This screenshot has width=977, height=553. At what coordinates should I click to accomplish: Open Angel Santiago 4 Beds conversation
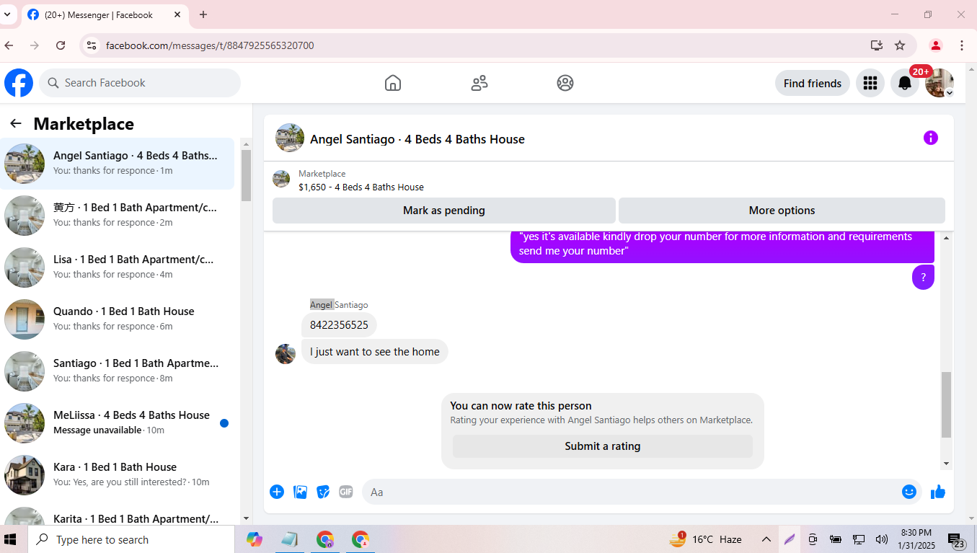click(118, 164)
